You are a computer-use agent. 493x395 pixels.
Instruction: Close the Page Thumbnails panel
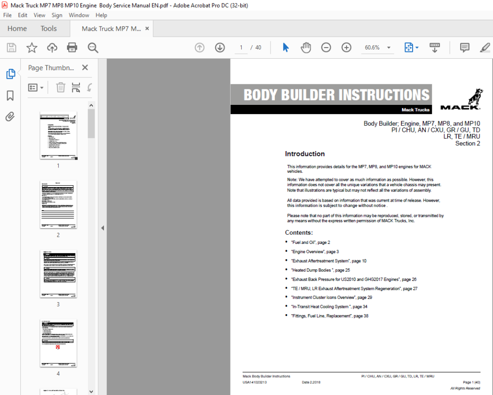click(85, 67)
